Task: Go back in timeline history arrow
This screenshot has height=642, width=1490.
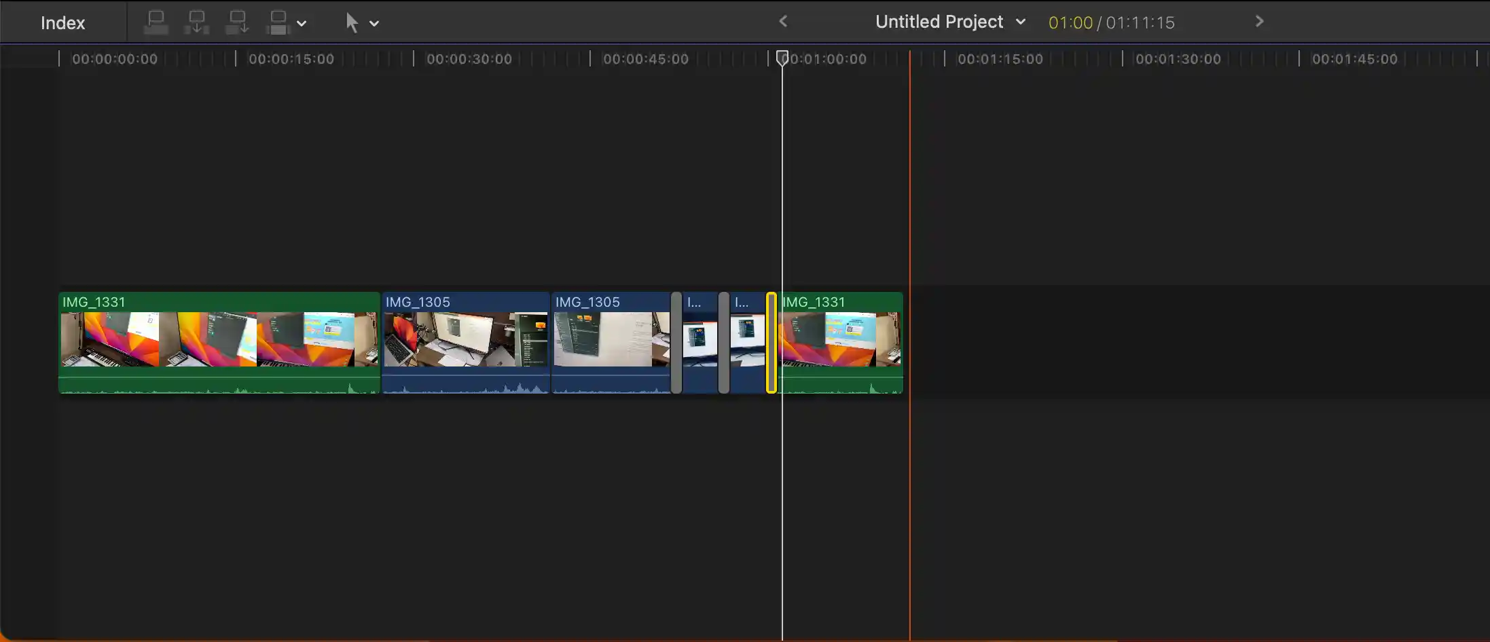Action: (783, 21)
